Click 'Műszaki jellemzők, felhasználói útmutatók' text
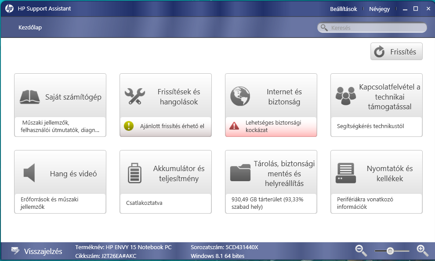Viewport: 435px width, 261px height. coord(60,126)
